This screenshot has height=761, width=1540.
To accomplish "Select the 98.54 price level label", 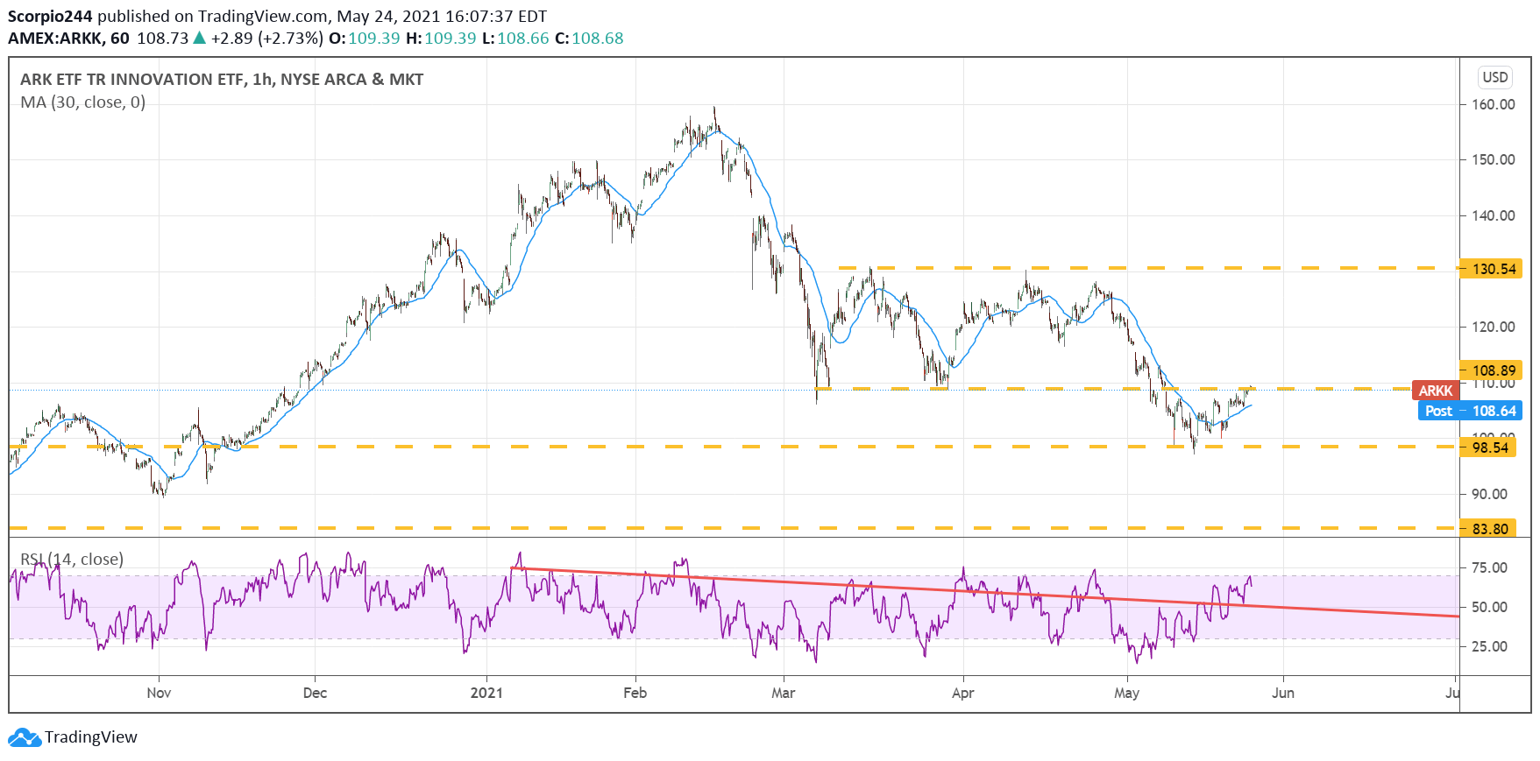I will tap(1487, 447).
